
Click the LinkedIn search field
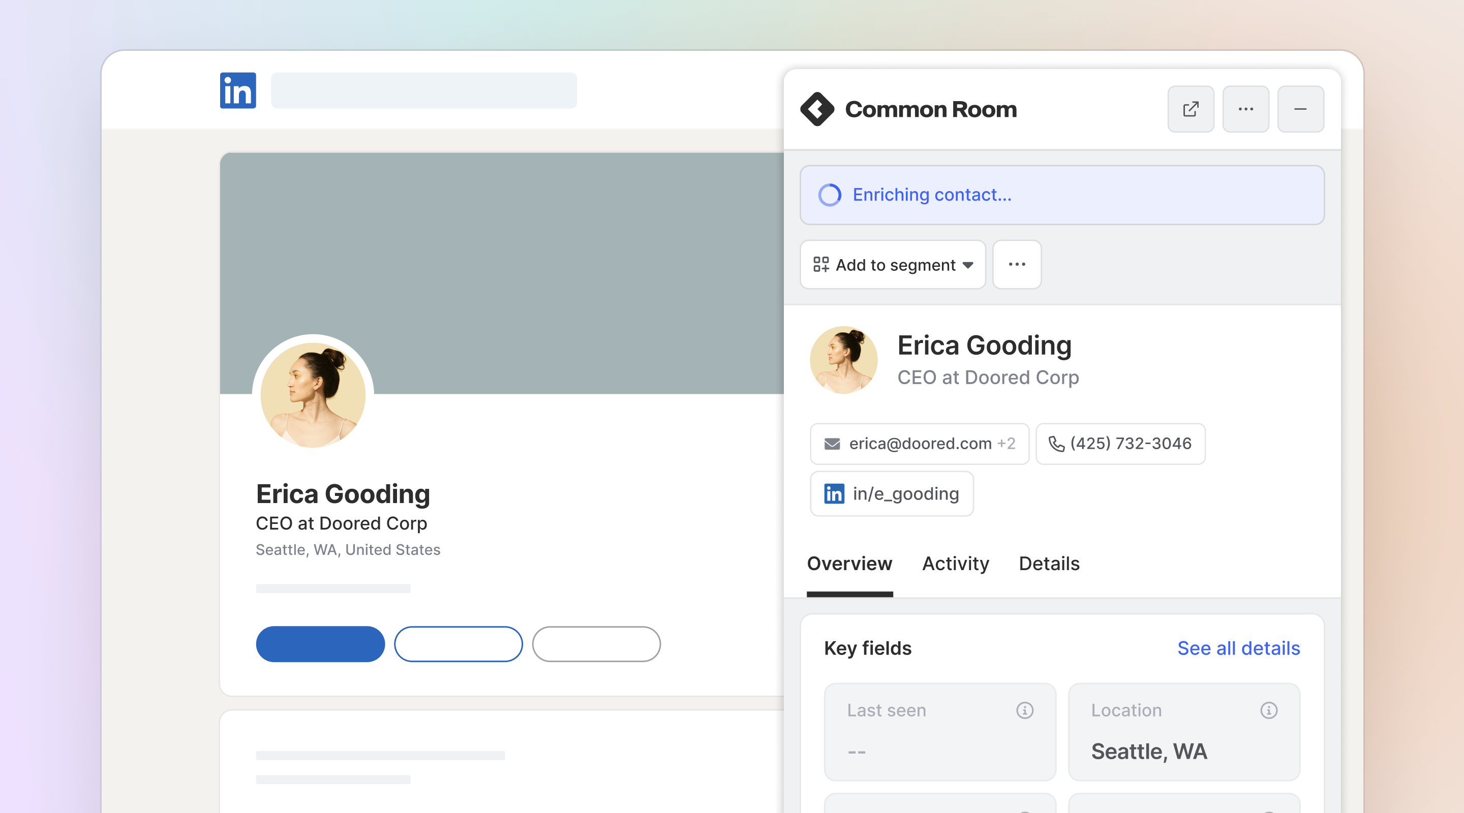[x=423, y=90]
